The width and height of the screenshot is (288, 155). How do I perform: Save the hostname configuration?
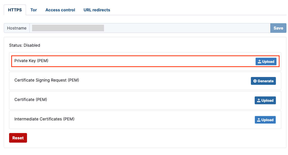tap(278, 28)
